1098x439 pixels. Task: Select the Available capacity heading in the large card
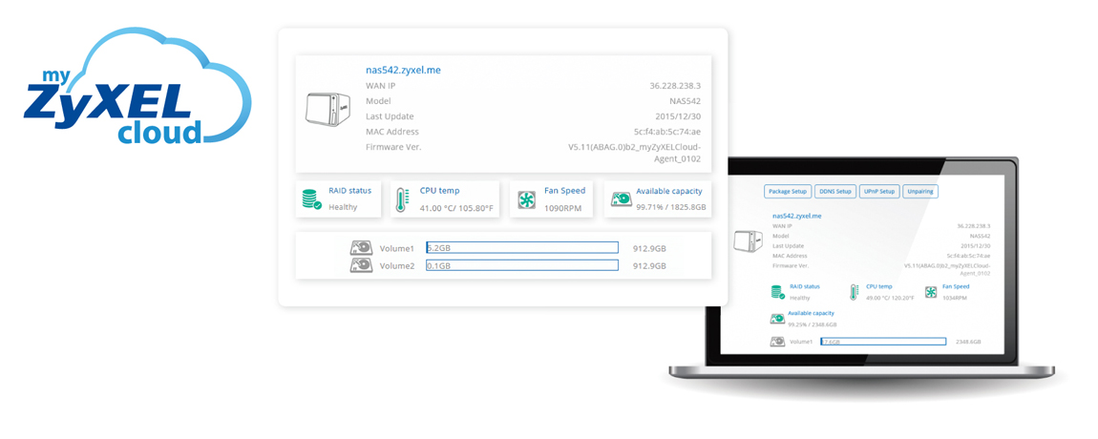(x=668, y=191)
